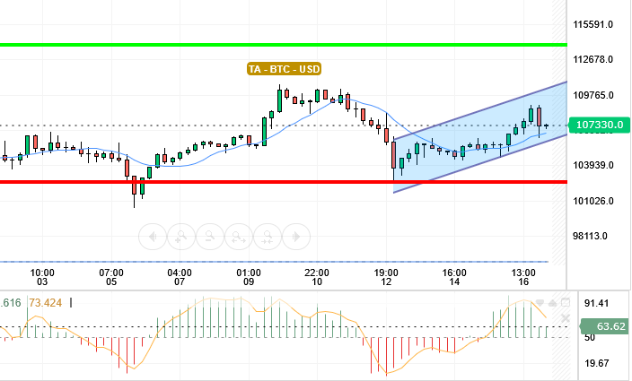Screen dimensions: 632x381
Task: Select the indicator value tag 63.62
Action: 604,326
